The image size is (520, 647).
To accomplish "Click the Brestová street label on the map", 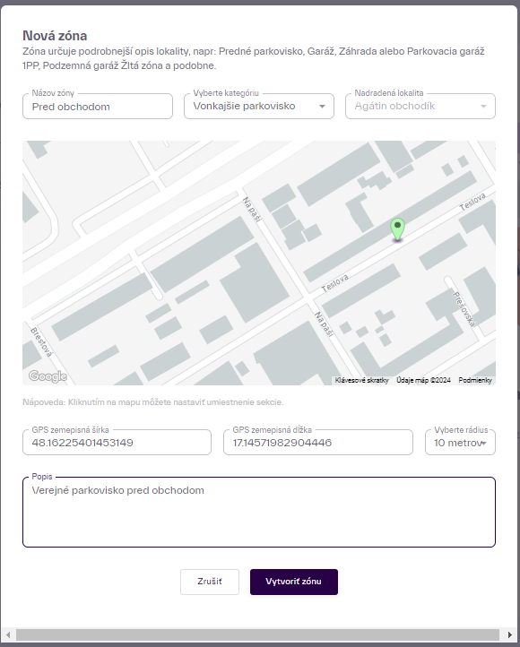I will tap(41, 342).
